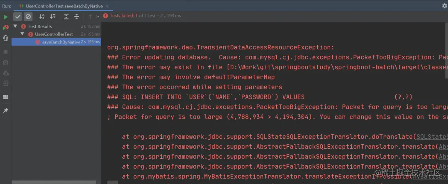Click 2 s 193 ms duration of UserControllerTest
The width and height of the screenshot is (448, 184).
(90, 34)
